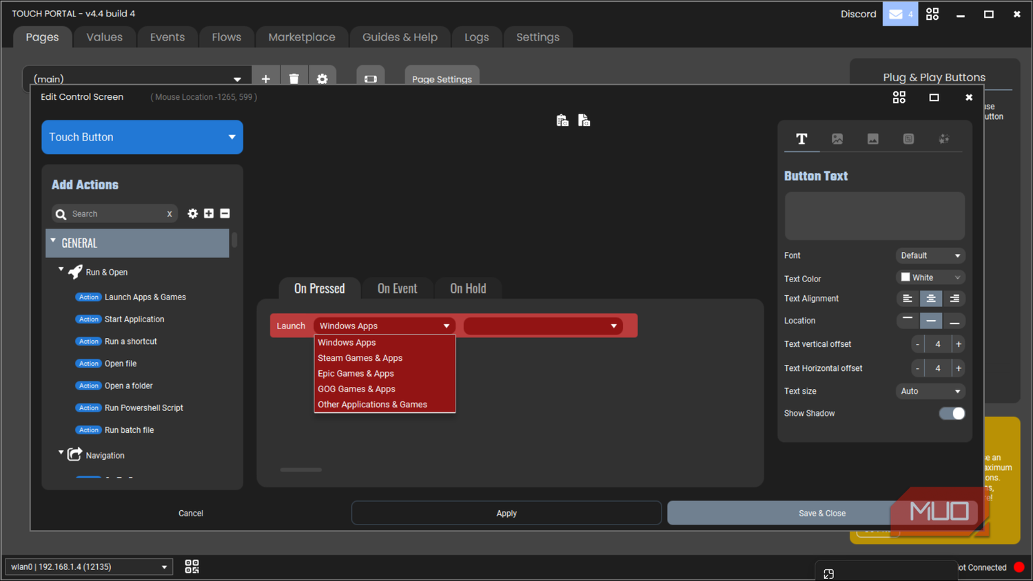Click the Apply button
Screen dimensions: 1033x581
507,513
